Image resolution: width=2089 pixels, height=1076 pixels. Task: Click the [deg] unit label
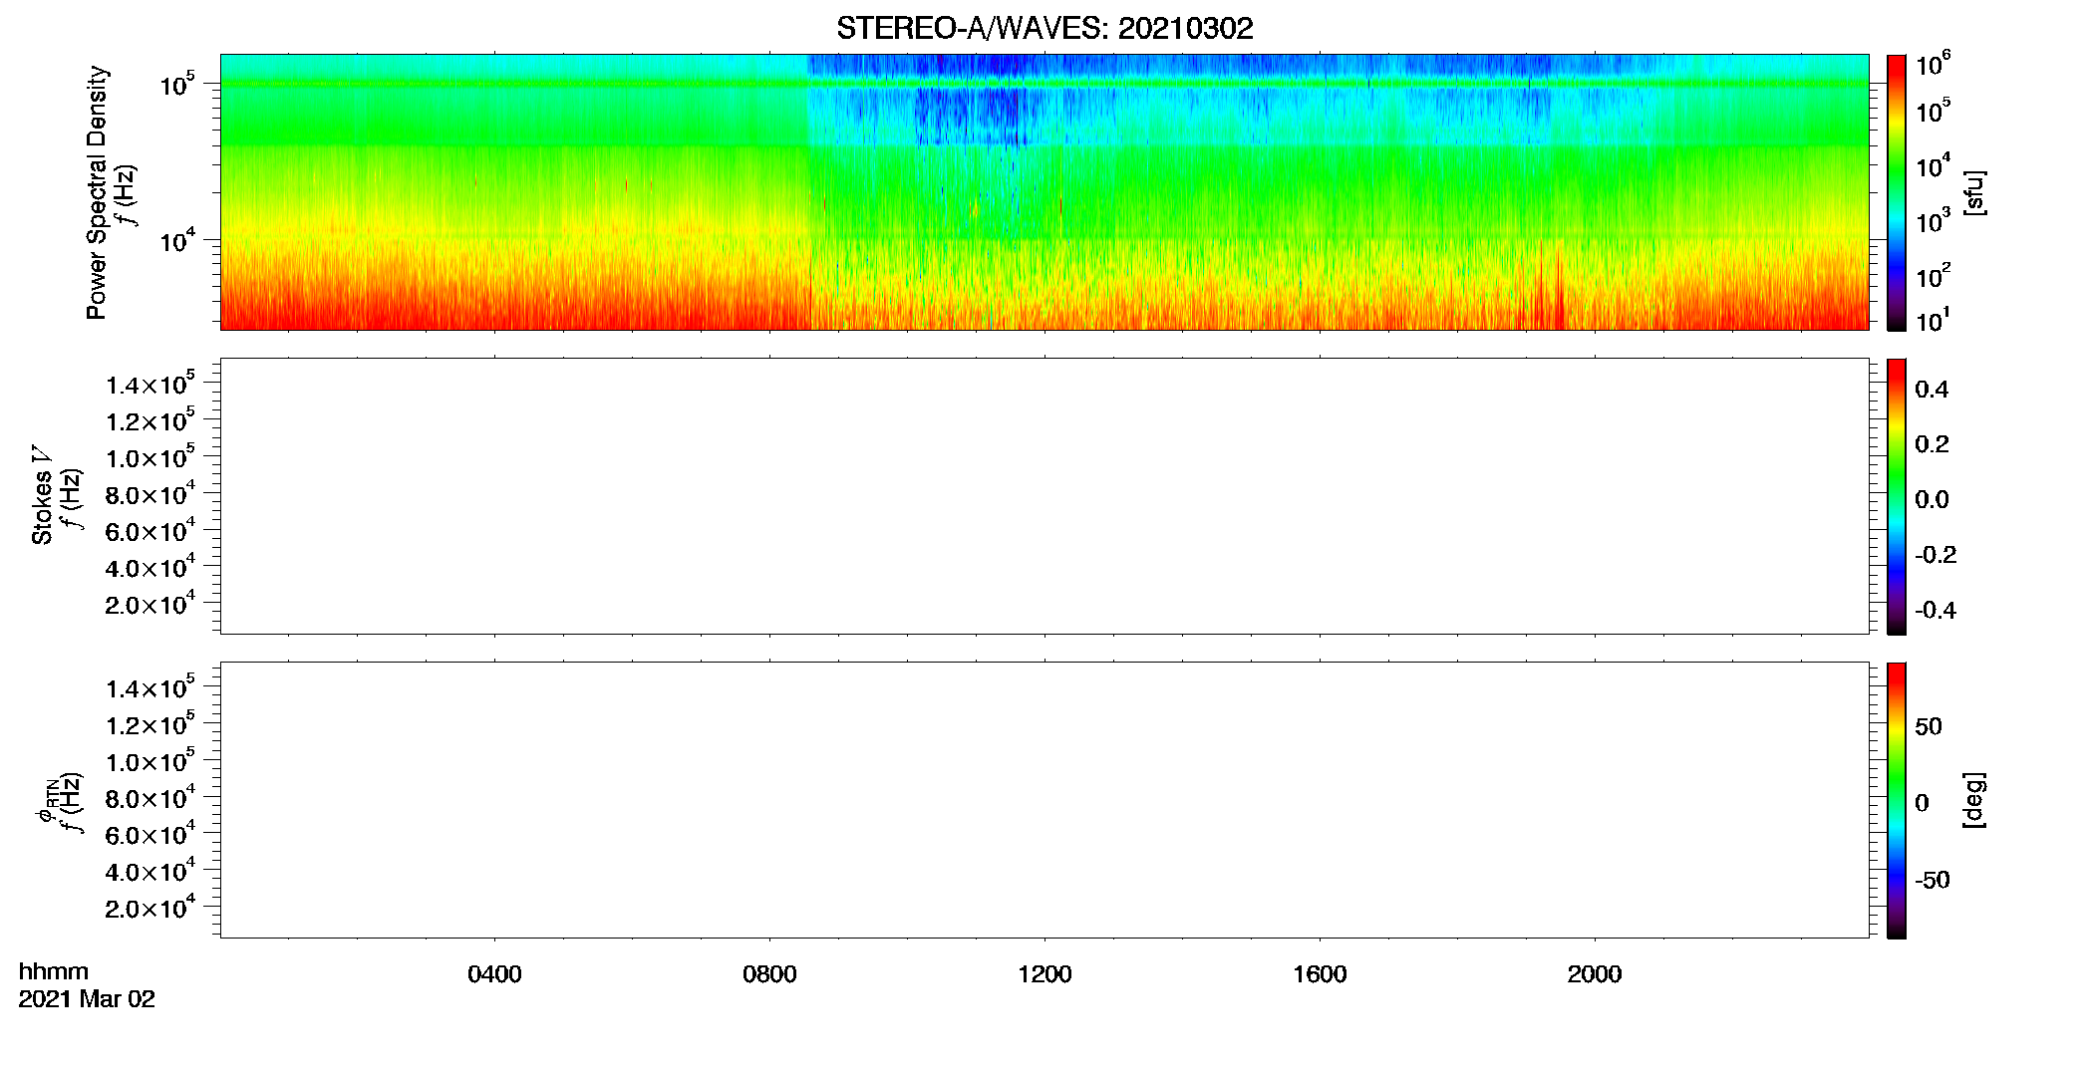click(1973, 800)
